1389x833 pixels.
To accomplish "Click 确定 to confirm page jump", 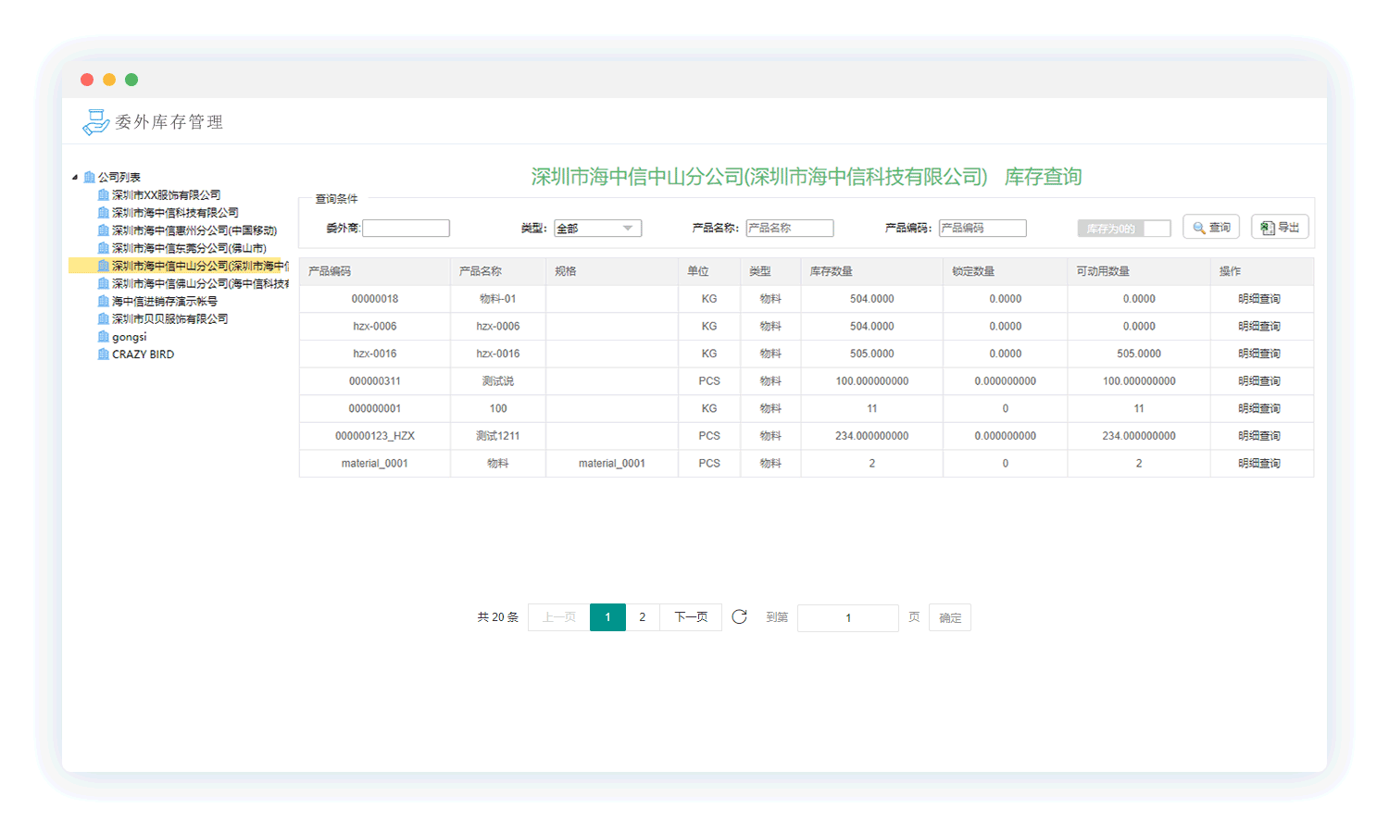I will [x=949, y=618].
